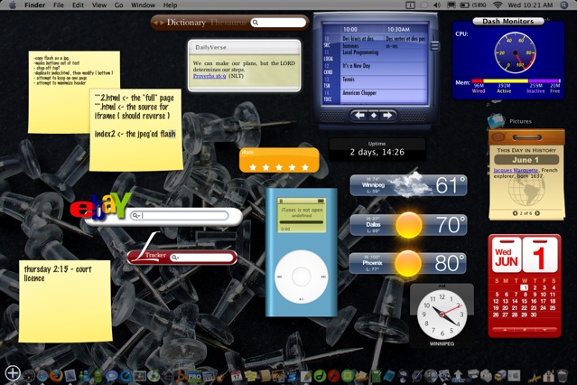This screenshot has width=577, height=385.
Task: Launch Flash red icon in Dock
Action: click(x=333, y=376)
